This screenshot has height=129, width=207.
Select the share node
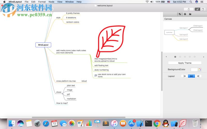point(59,92)
